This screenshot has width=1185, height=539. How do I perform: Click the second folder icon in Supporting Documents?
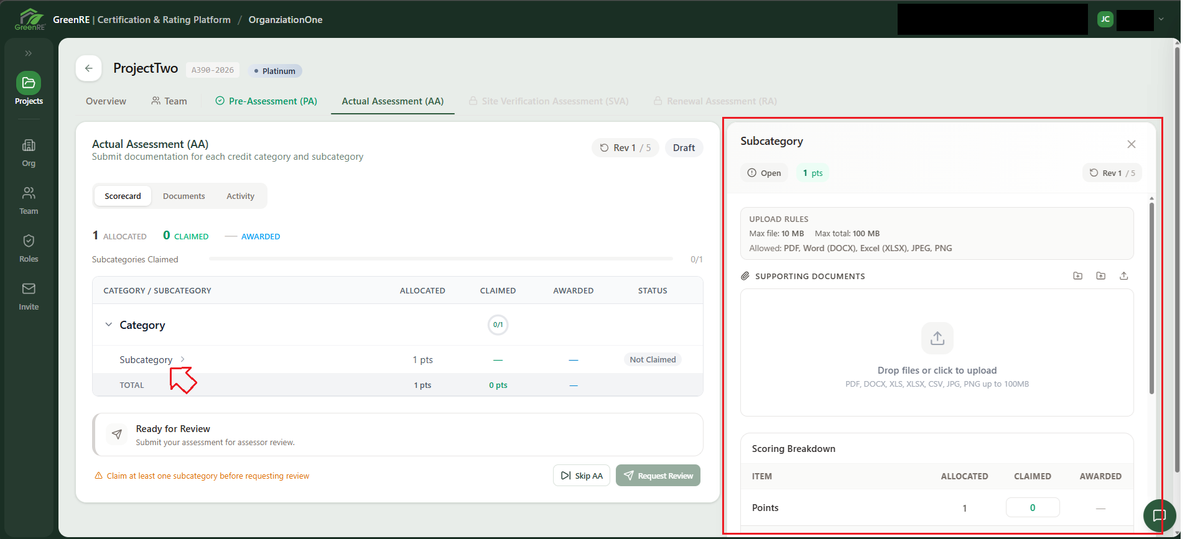[x=1101, y=276]
